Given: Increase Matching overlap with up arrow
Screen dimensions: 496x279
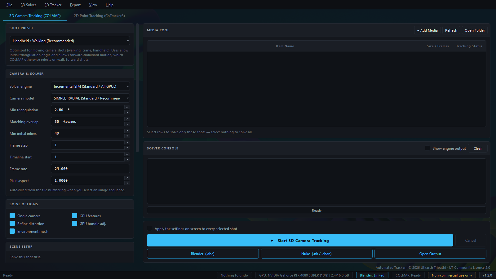Looking at the screenshot, I should pyautogui.click(x=127, y=119).
